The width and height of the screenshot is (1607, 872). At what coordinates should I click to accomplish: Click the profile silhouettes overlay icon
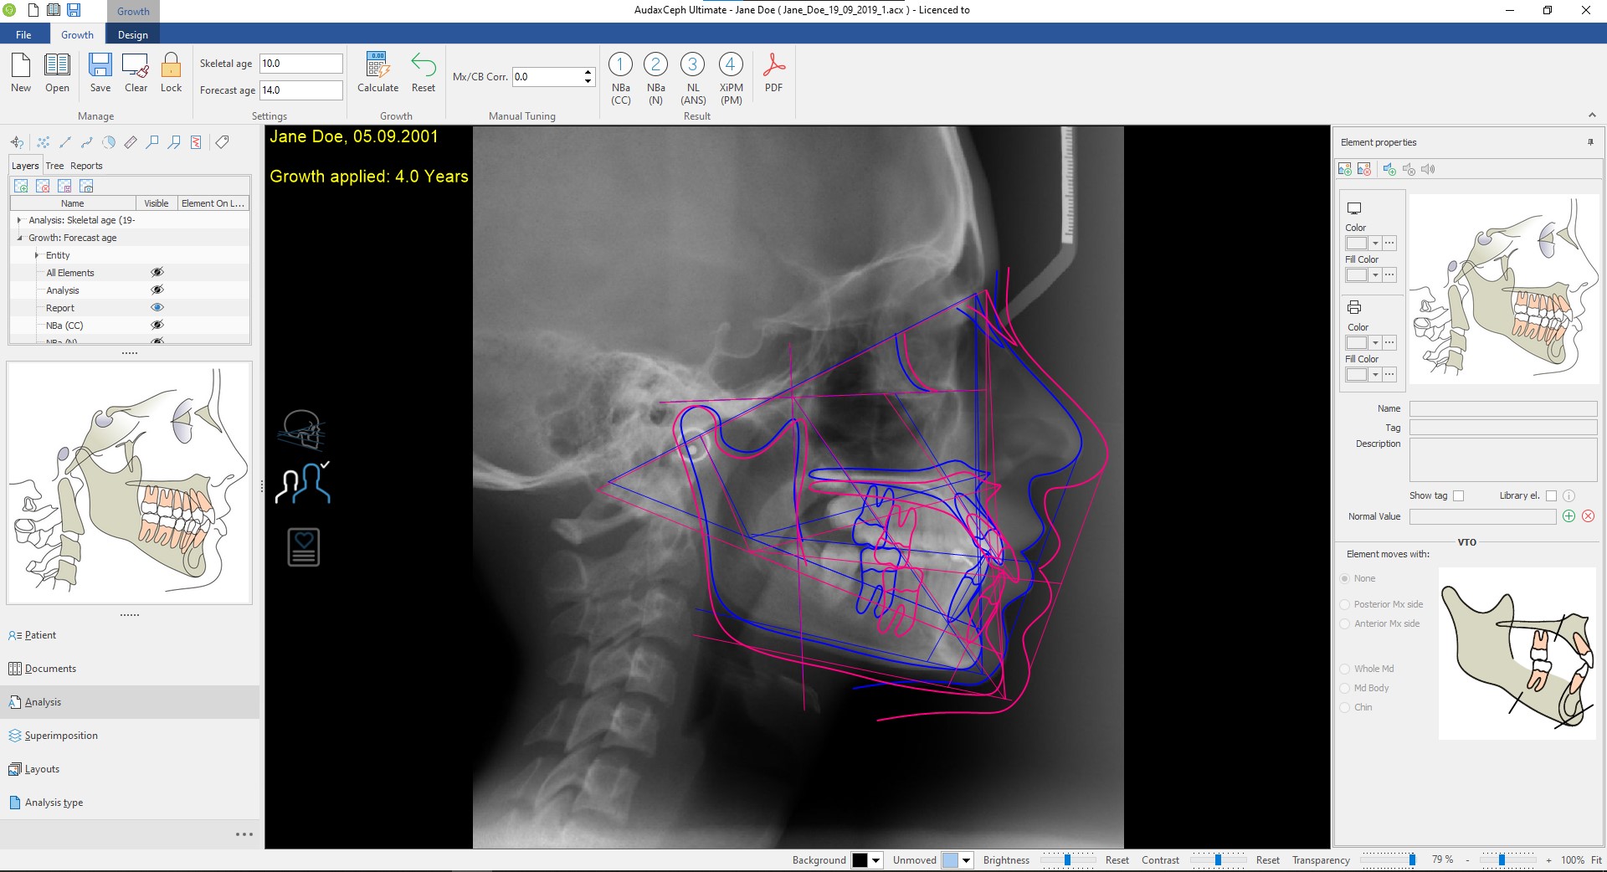pyautogui.click(x=303, y=483)
